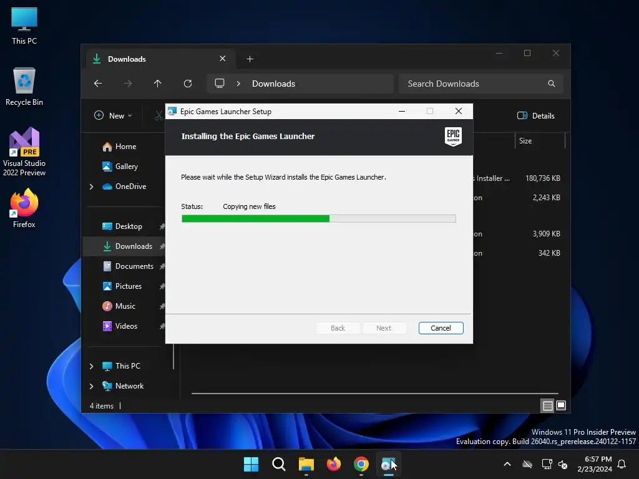Open the Windows Start menu
Screen dimensions: 639x479
tap(251, 464)
